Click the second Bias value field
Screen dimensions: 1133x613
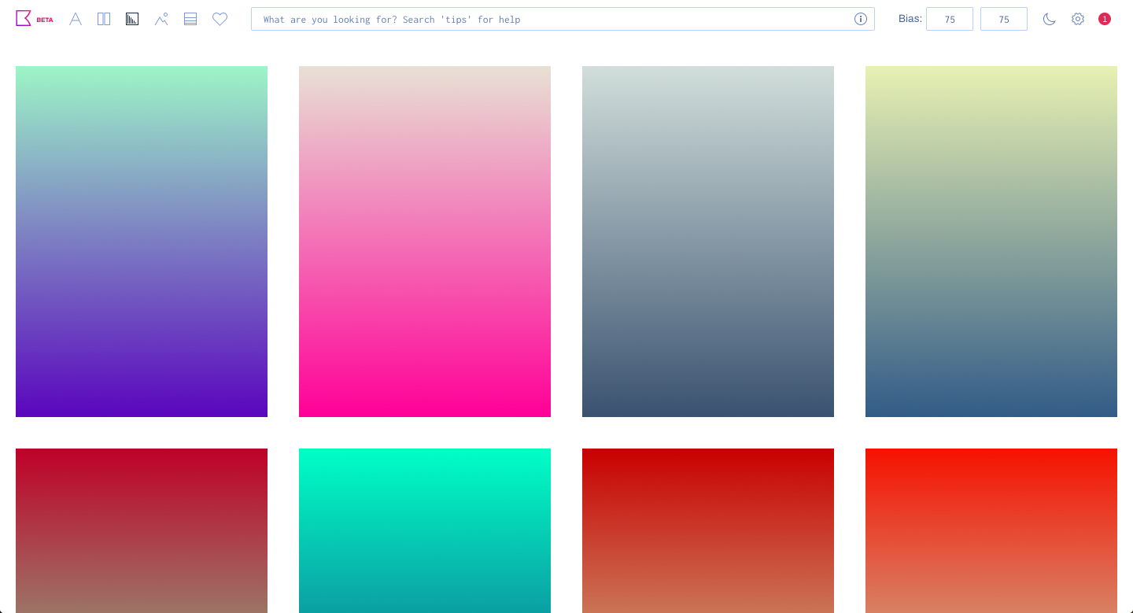click(x=1004, y=19)
